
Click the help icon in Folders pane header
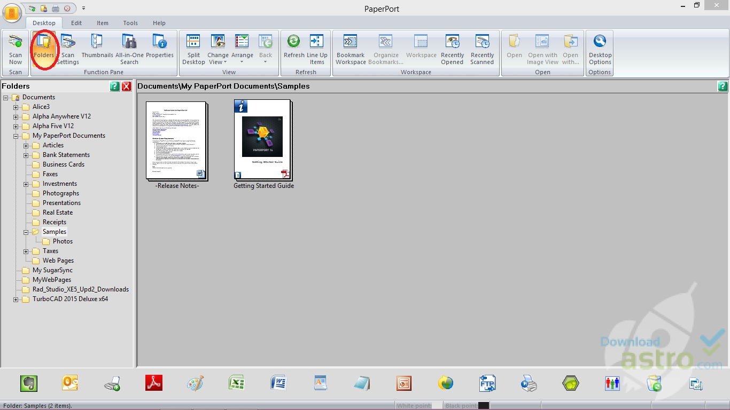pos(114,86)
